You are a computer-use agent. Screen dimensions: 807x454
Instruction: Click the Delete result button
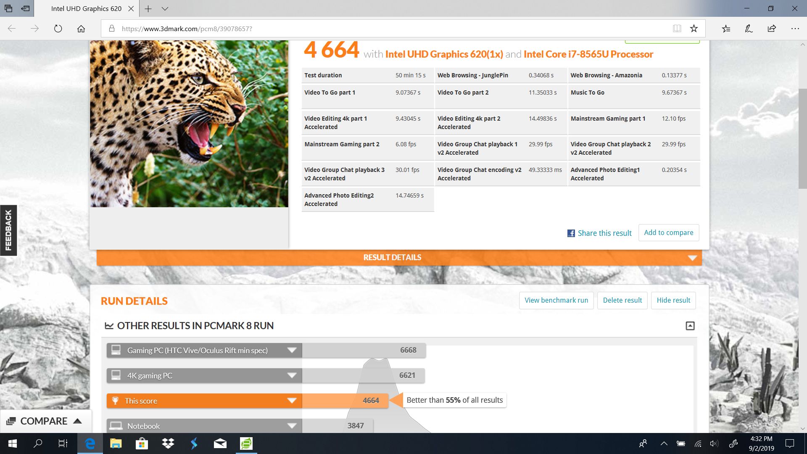point(622,300)
